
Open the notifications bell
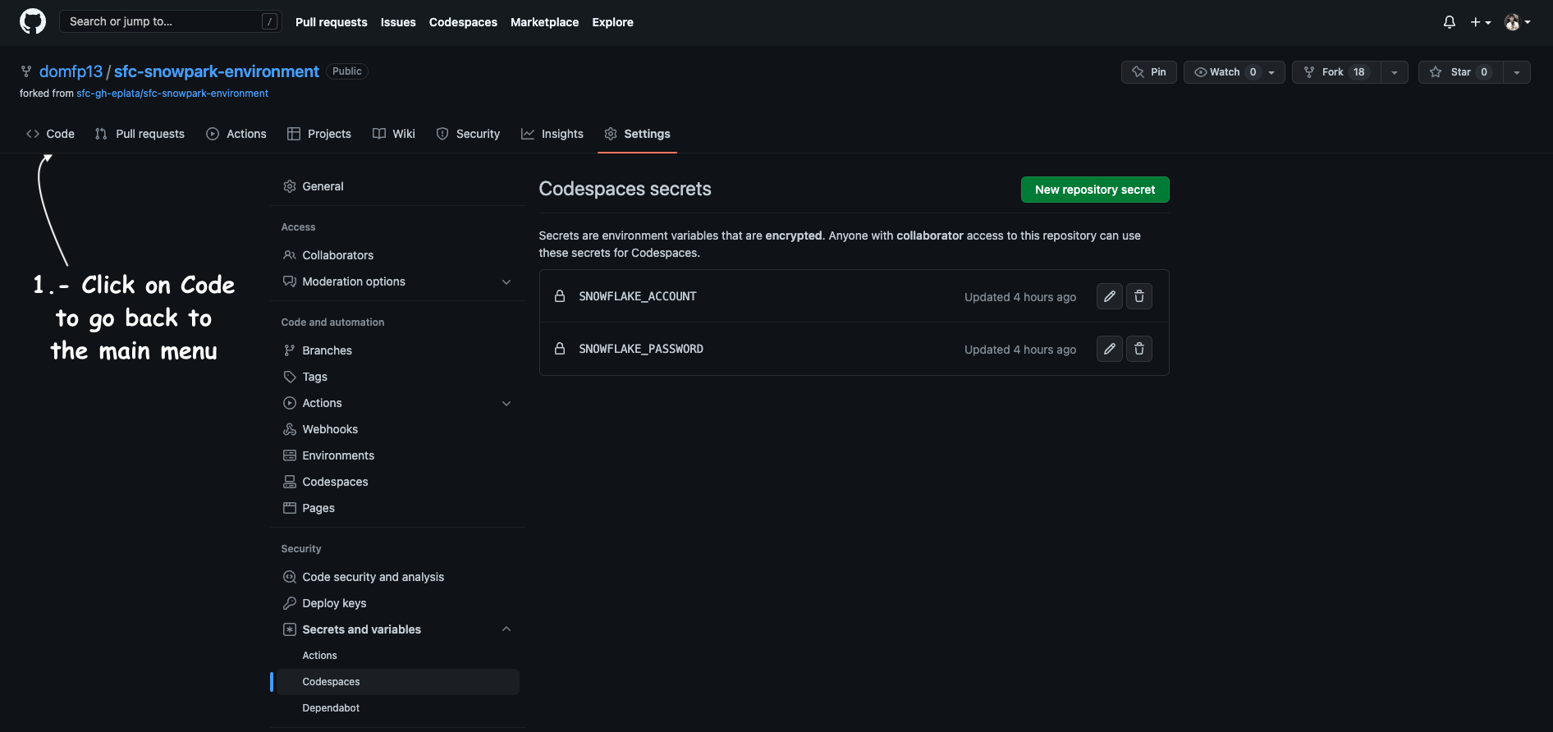coord(1450,22)
